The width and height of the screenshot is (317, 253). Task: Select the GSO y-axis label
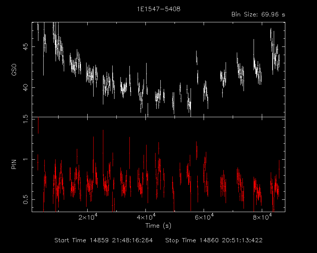[14, 70]
